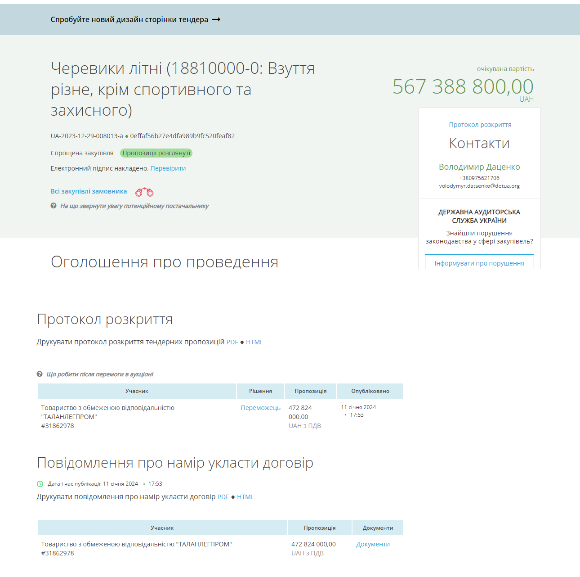
Task: Open the new tender page design link
Action: (135, 20)
